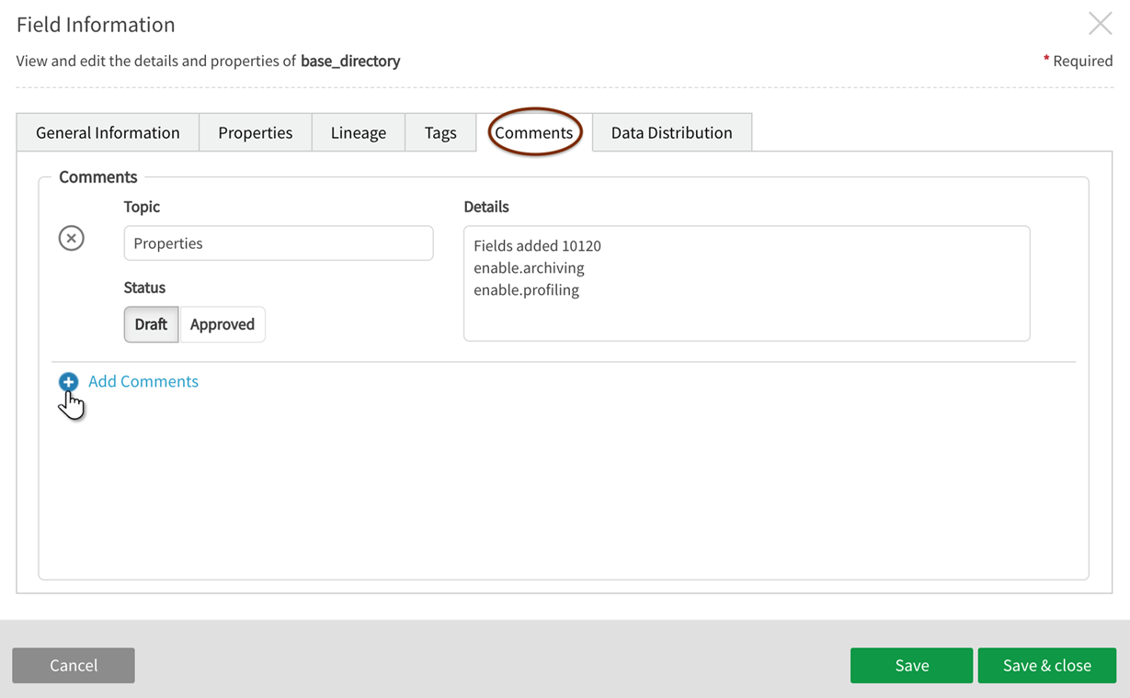Place cursor on 'enable.archiving' line in Details
Screen dimensions: 1130x698
pos(529,268)
